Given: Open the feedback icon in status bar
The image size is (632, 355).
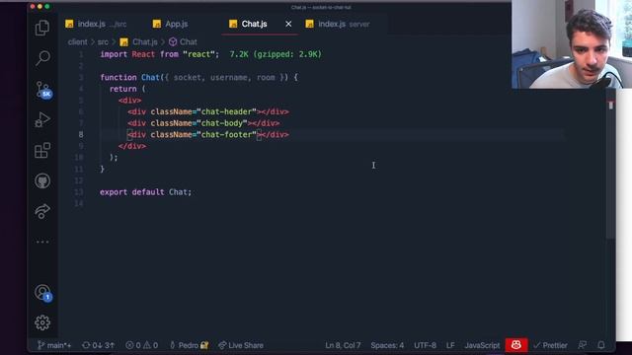Looking at the screenshot, I should [x=582, y=345].
